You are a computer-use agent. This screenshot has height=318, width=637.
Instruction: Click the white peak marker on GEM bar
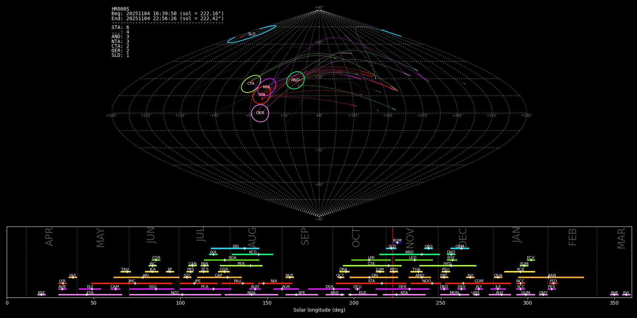[x=461, y=248]
